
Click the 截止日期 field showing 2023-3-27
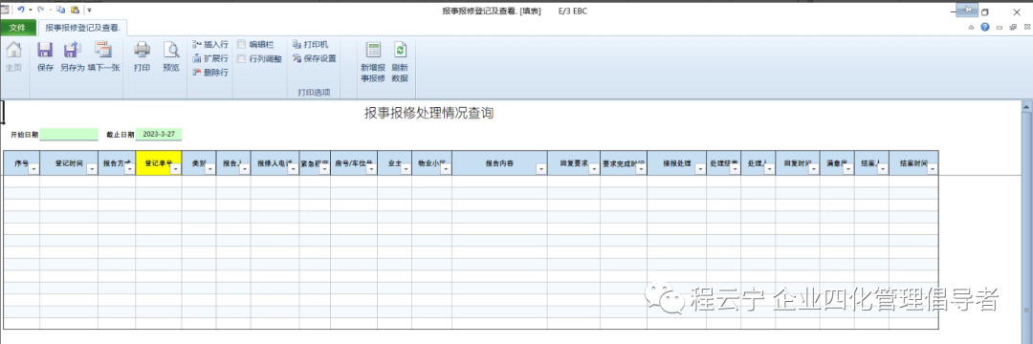pos(158,134)
